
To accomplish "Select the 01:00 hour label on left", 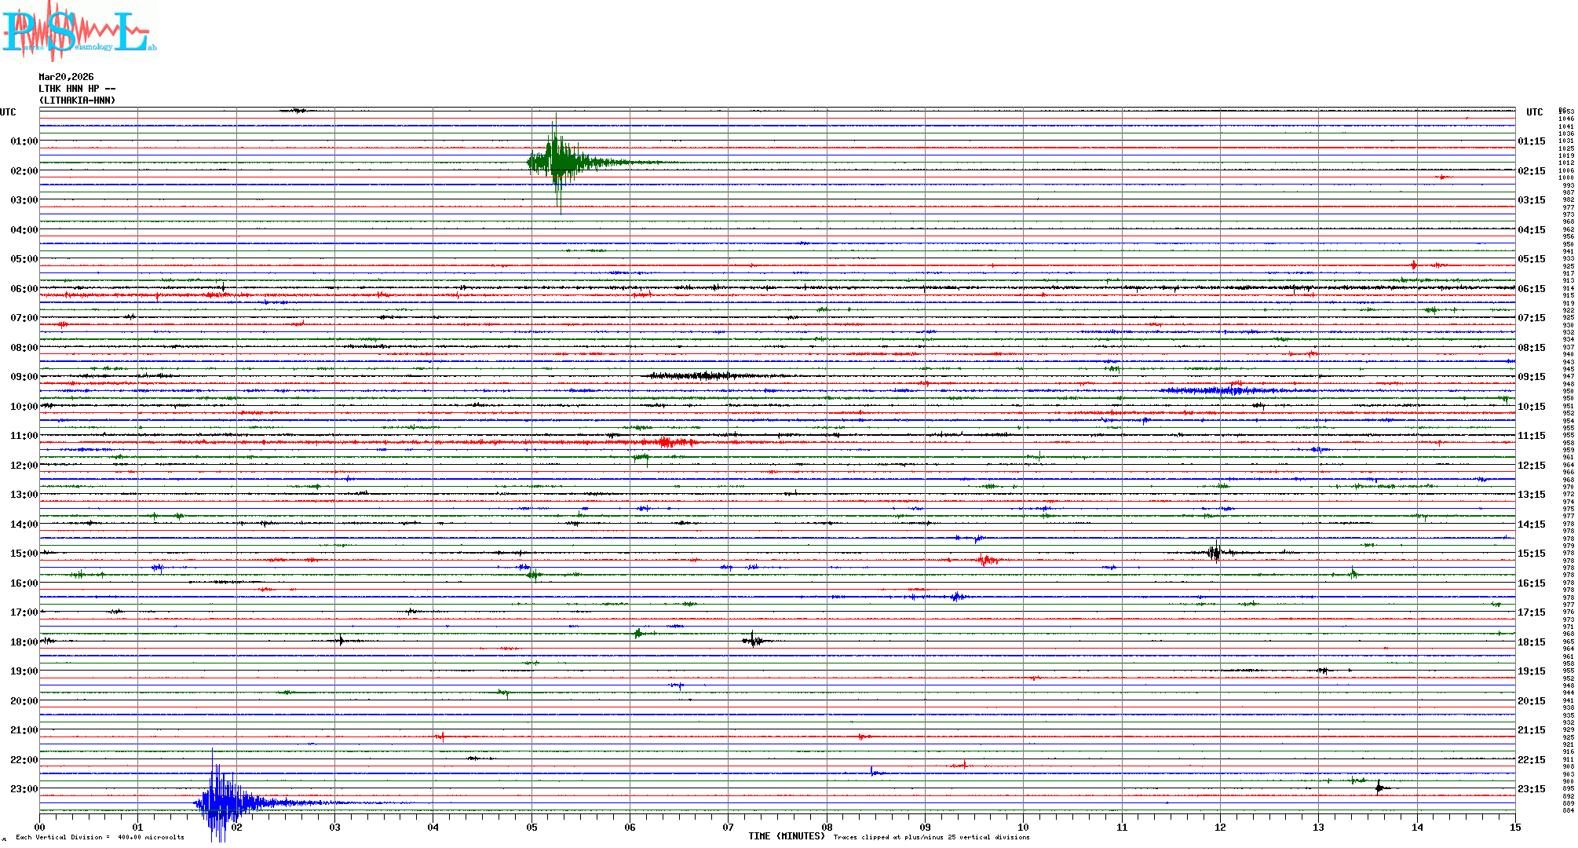I will [24, 141].
